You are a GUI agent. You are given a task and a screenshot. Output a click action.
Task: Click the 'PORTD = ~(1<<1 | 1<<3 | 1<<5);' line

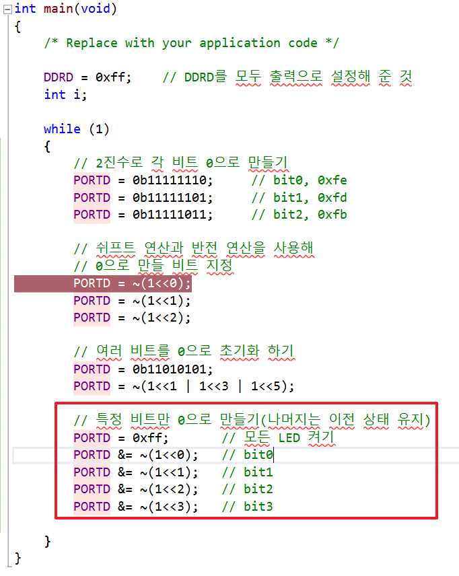184,386
